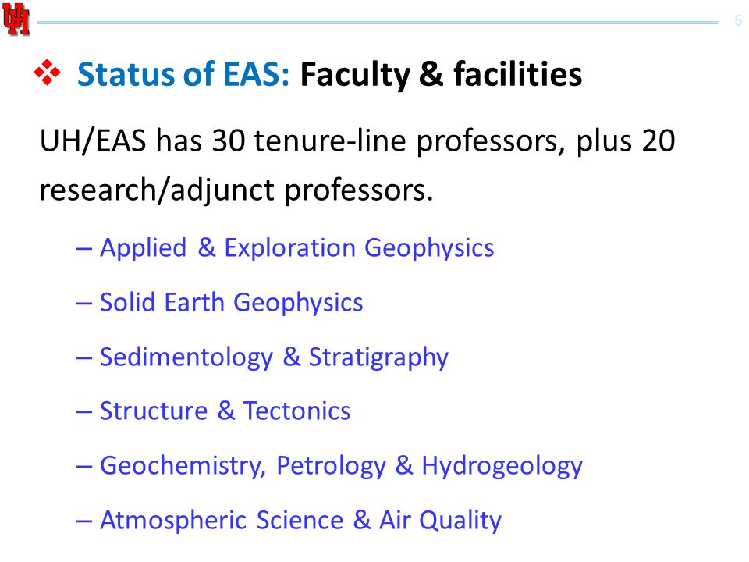Click 'Atmospheric Science & Air Quality' item
749x562 pixels.
[300, 521]
